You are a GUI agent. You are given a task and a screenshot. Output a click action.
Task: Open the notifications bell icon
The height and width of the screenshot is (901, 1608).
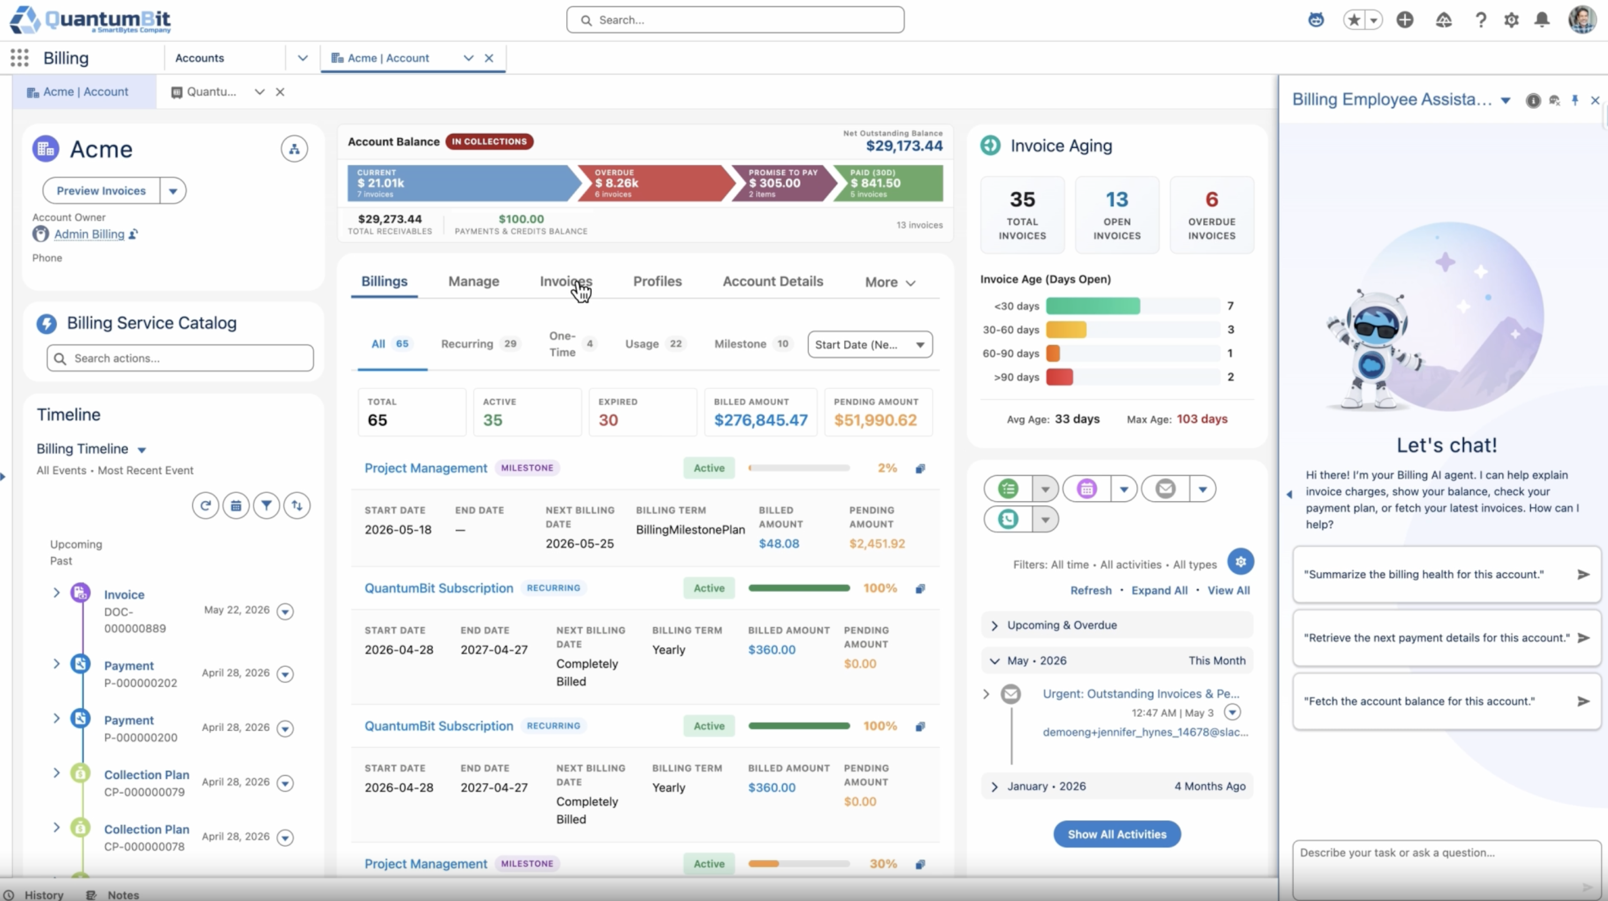(x=1542, y=20)
